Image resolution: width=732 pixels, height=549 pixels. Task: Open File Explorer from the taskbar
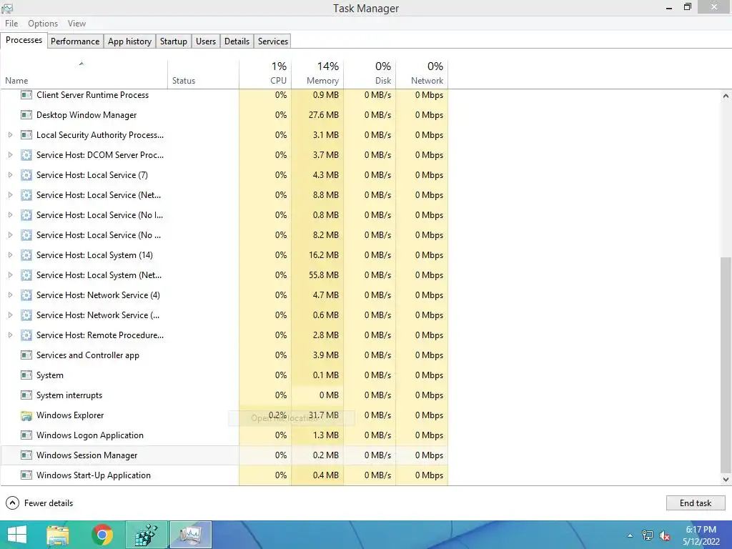point(58,535)
